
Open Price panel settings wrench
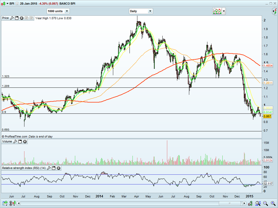[x=12, y=18]
